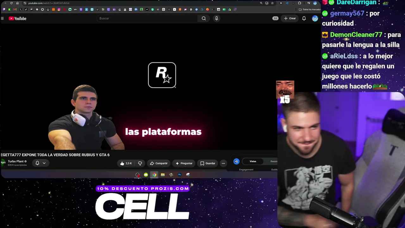Open Todos los marcadores folder
Image resolution: width=405 pixels, height=228 pixels.
(x=309, y=9)
